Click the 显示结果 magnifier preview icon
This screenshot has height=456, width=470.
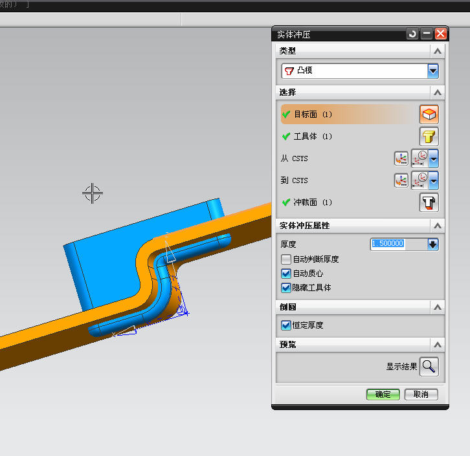pos(429,366)
